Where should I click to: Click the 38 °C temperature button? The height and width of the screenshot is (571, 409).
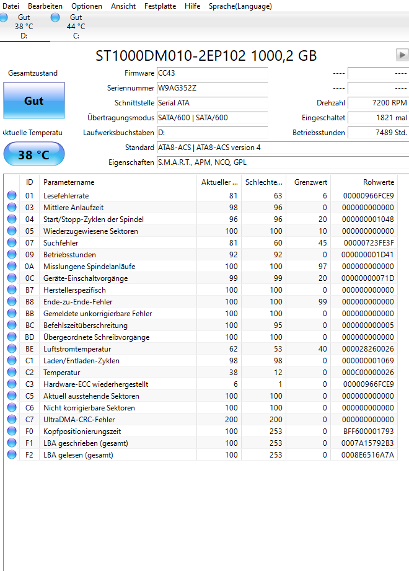tap(34, 154)
